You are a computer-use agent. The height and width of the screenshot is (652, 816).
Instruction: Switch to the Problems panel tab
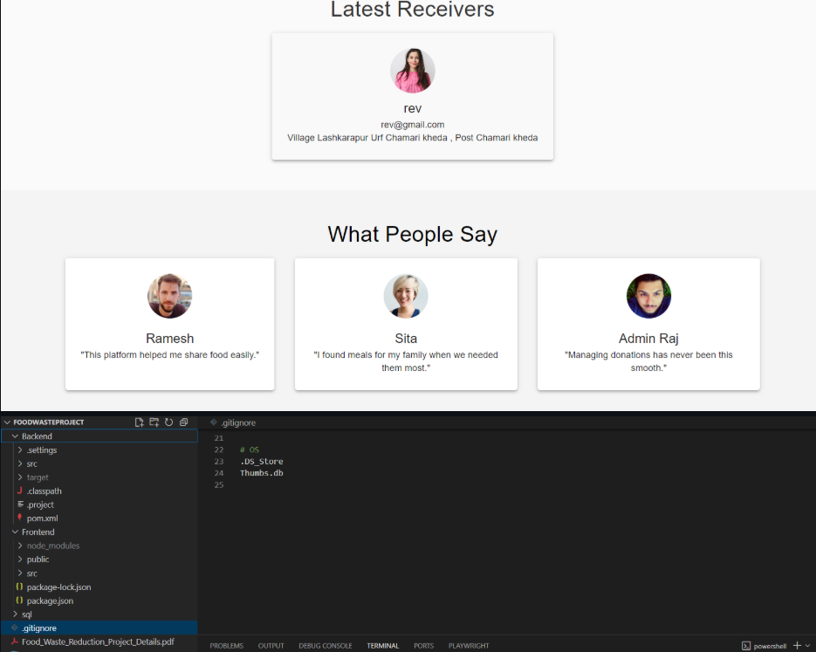click(x=226, y=646)
